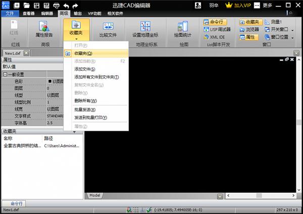Click the horizontal scrollbar right arrow
Screen dimensions: 303x214
pyautogui.click(x=293, y=195)
